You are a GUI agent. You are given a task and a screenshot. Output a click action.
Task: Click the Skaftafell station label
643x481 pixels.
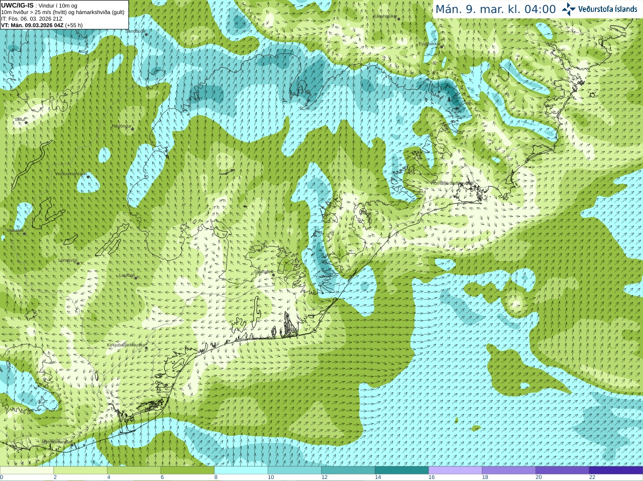coord(264,272)
